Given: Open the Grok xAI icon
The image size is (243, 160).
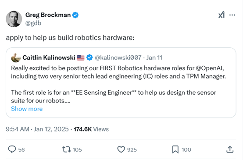Looking at the screenshot, I should point(222,15).
